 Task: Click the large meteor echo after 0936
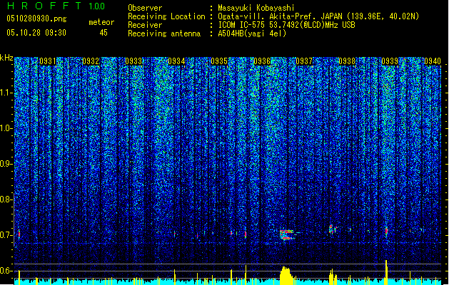coord(287,234)
